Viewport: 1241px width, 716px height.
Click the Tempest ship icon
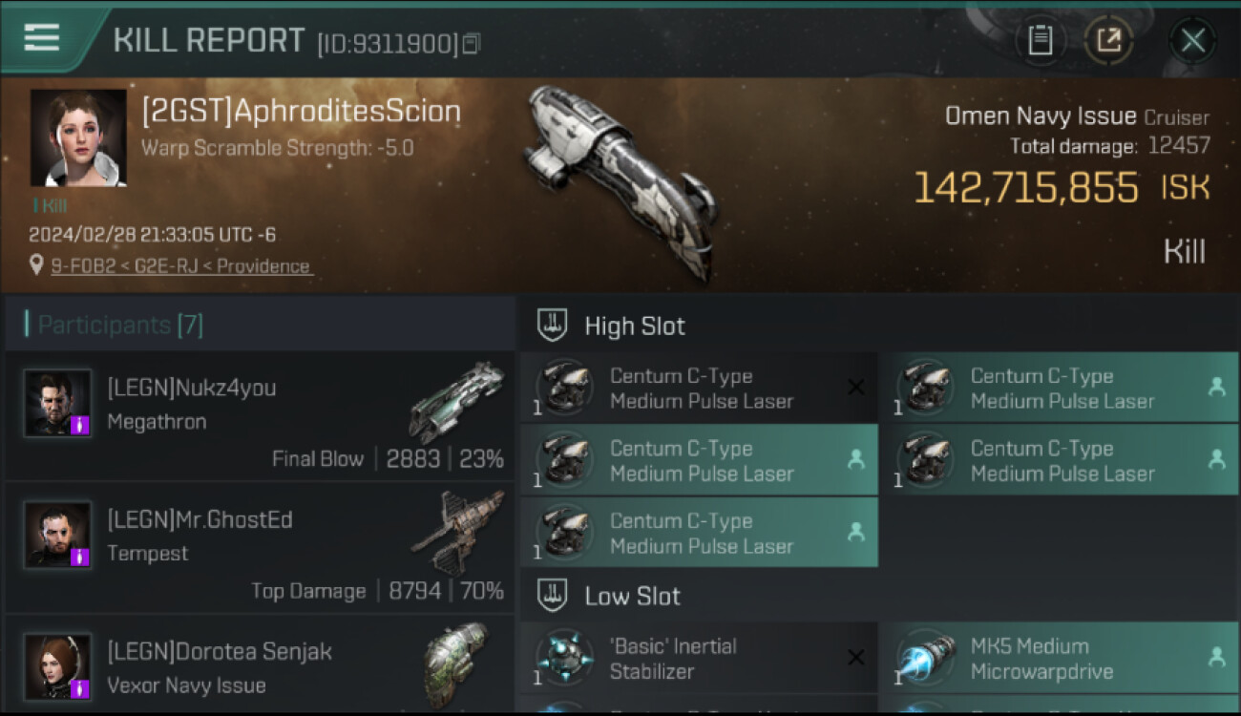pos(458,532)
